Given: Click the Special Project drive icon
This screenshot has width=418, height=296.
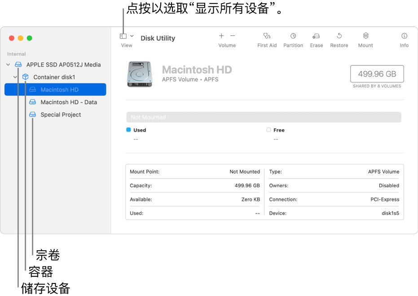Looking at the screenshot, I should click(x=32, y=114).
